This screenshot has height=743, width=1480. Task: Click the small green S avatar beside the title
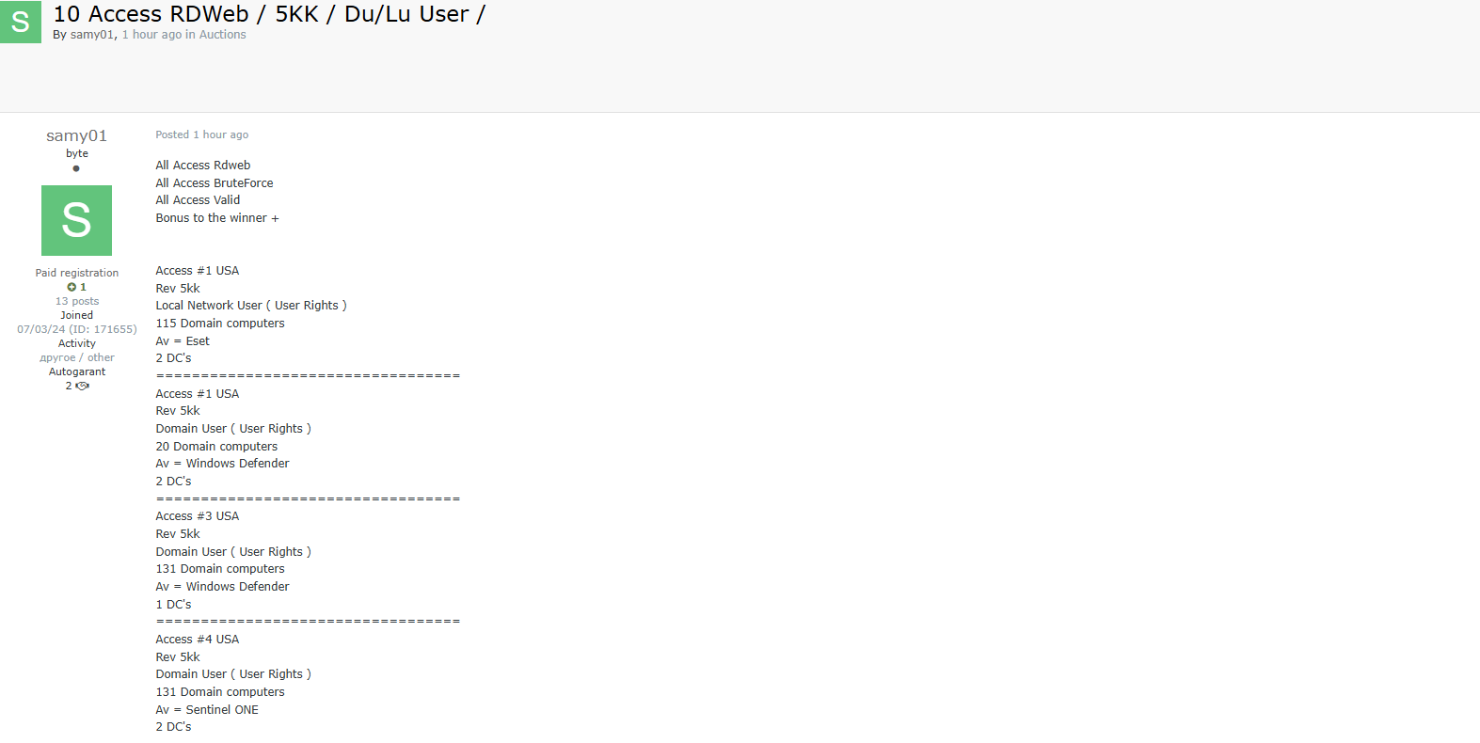click(20, 22)
